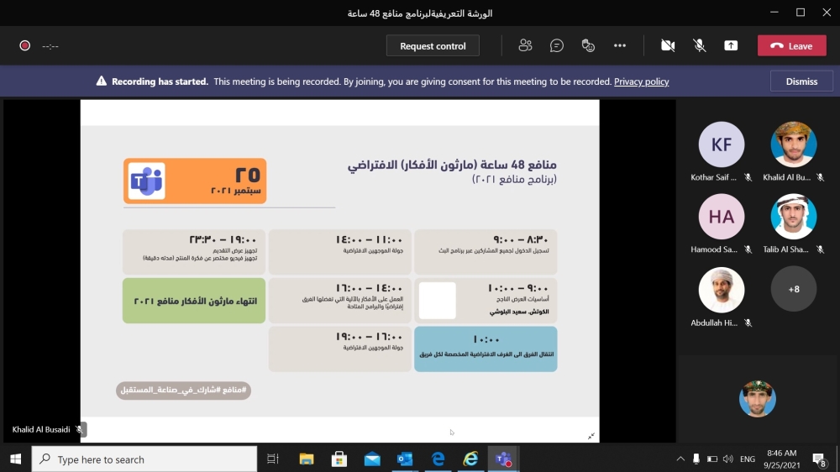This screenshot has width=840, height=472.
Task: Open Microsoft Edge from the taskbar
Action: (438, 459)
